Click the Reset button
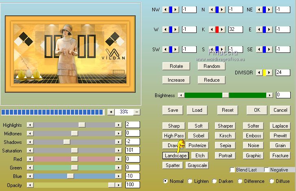 pyautogui.click(x=227, y=110)
